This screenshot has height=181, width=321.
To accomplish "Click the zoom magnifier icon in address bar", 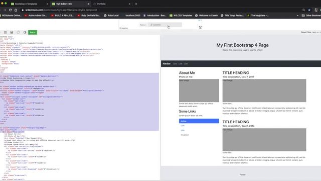I will pyautogui.click(x=303, y=10).
